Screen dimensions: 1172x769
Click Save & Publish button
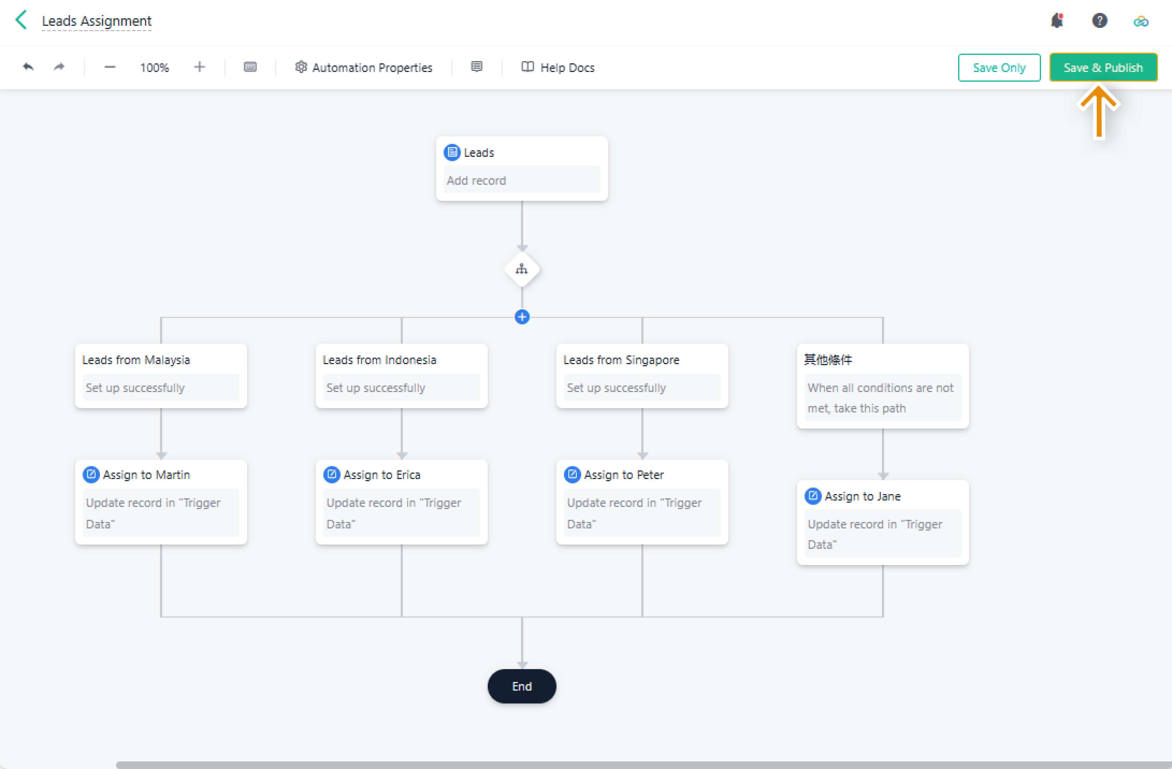coord(1102,67)
